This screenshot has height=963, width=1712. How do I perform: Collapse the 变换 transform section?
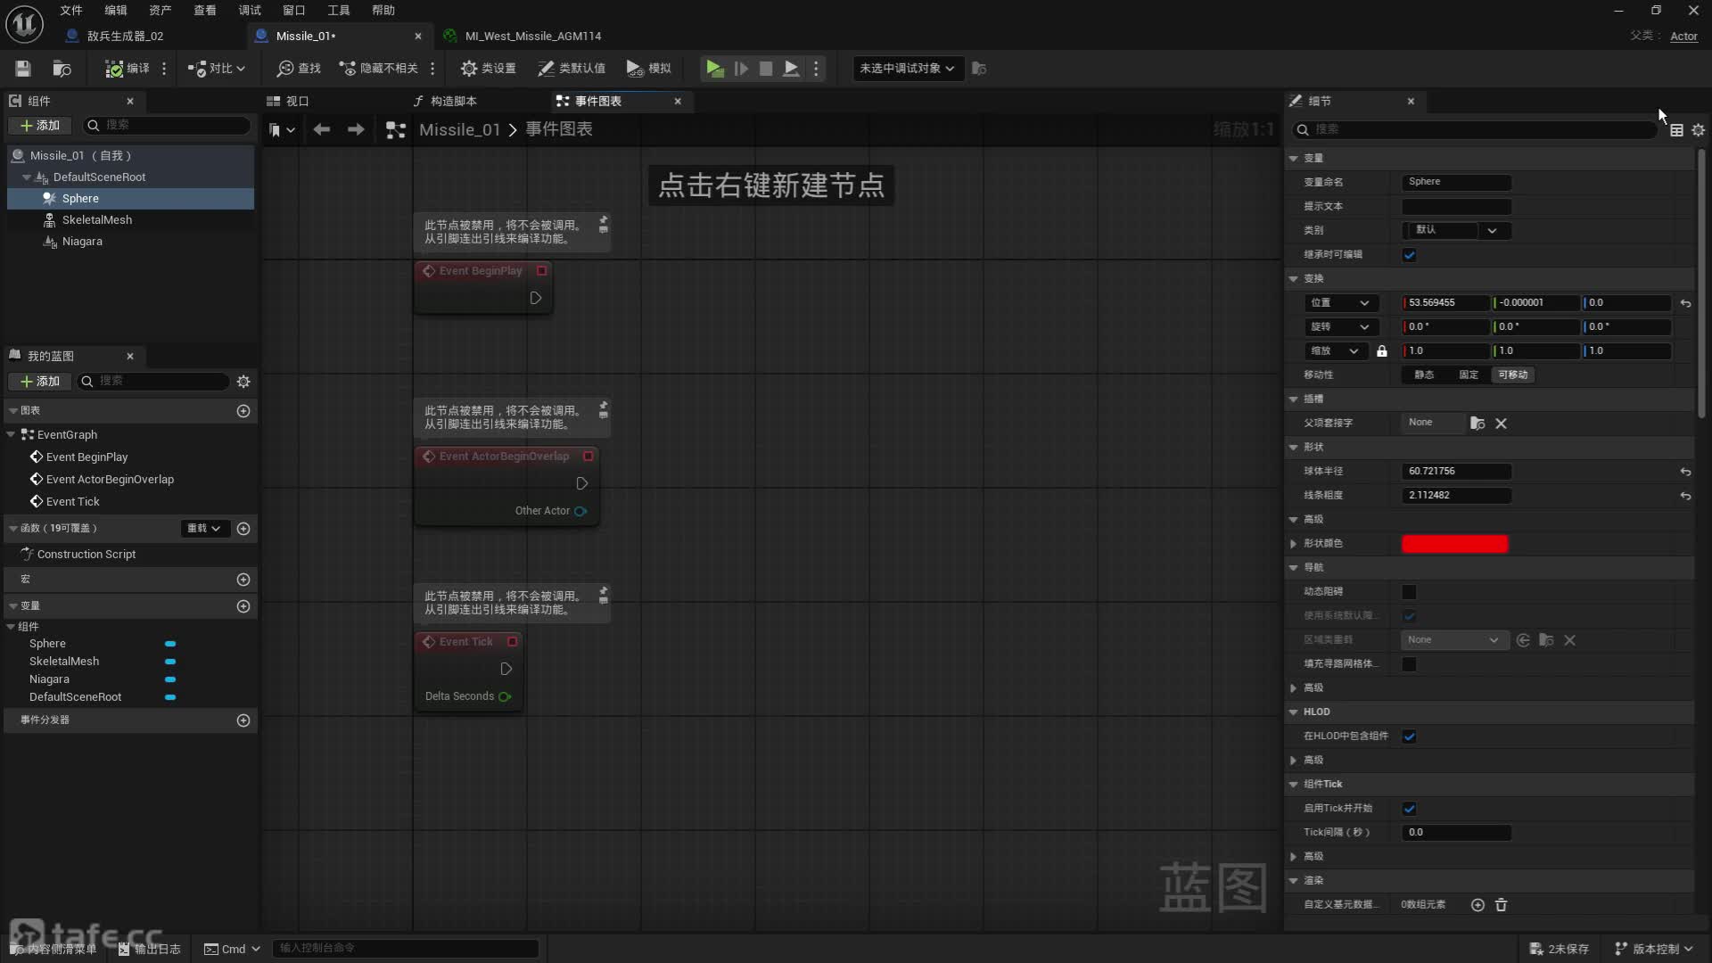(x=1294, y=279)
